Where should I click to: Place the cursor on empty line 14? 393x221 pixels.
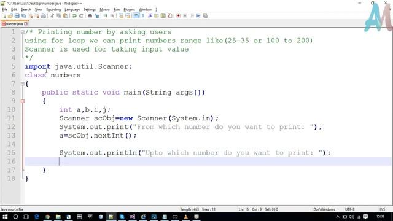[x=208, y=144]
